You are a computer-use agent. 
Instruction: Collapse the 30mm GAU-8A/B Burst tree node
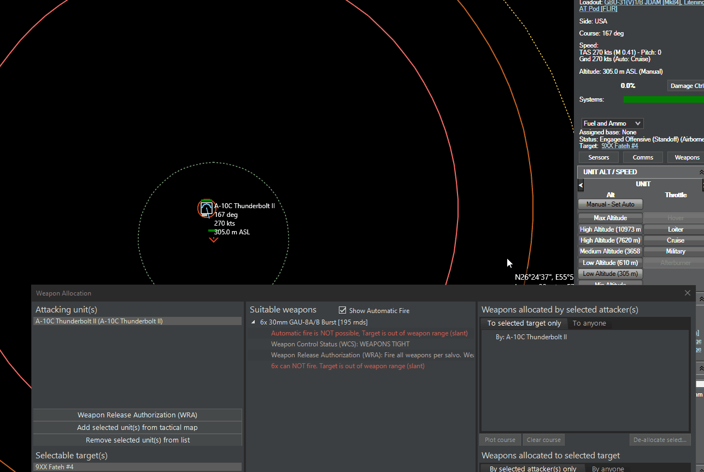254,322
